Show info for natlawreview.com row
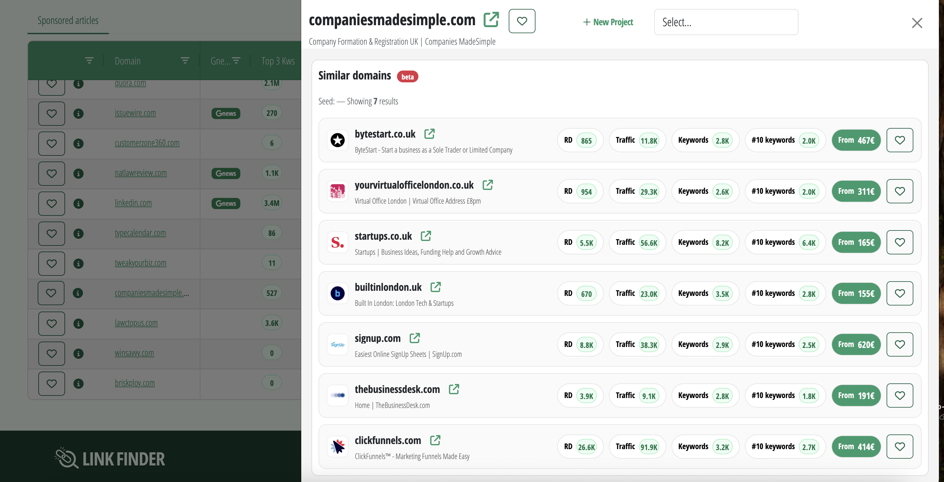Image resolution: width=944 pixels, height=482 pixels. 78,174
